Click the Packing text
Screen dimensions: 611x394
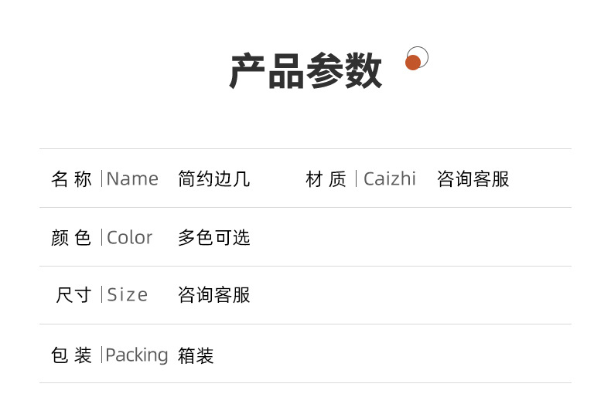(x=137, y=355)
